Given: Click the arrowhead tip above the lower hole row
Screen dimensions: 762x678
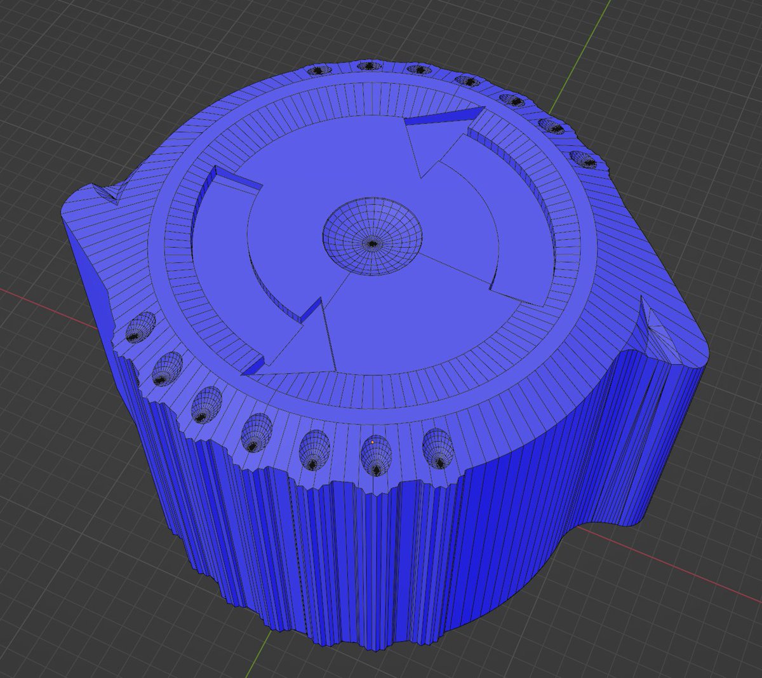Looking at the screenshot, I should coord(295,342).
